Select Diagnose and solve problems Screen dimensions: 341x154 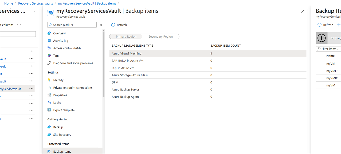(70, 63)
